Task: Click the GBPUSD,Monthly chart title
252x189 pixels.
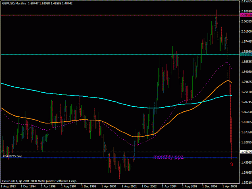Action: pos(14,3)
